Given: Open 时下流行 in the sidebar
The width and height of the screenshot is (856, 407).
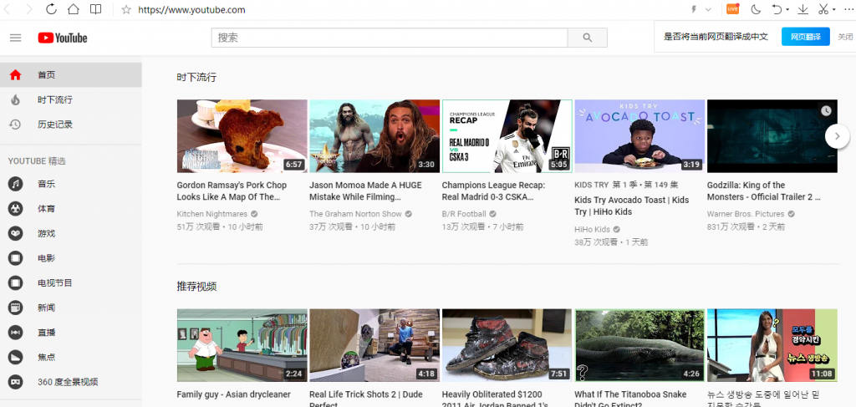Looking at the screenshot, I should [71, 99].
